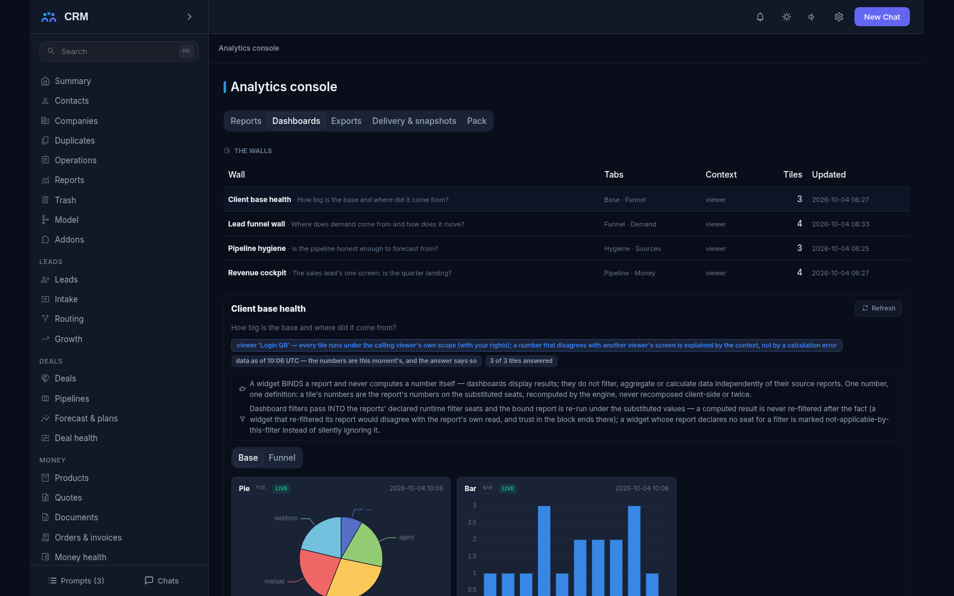Open Duplicates icon in sidebar
The height and width of the screenshot is (596, 954).
pos(45,141)
